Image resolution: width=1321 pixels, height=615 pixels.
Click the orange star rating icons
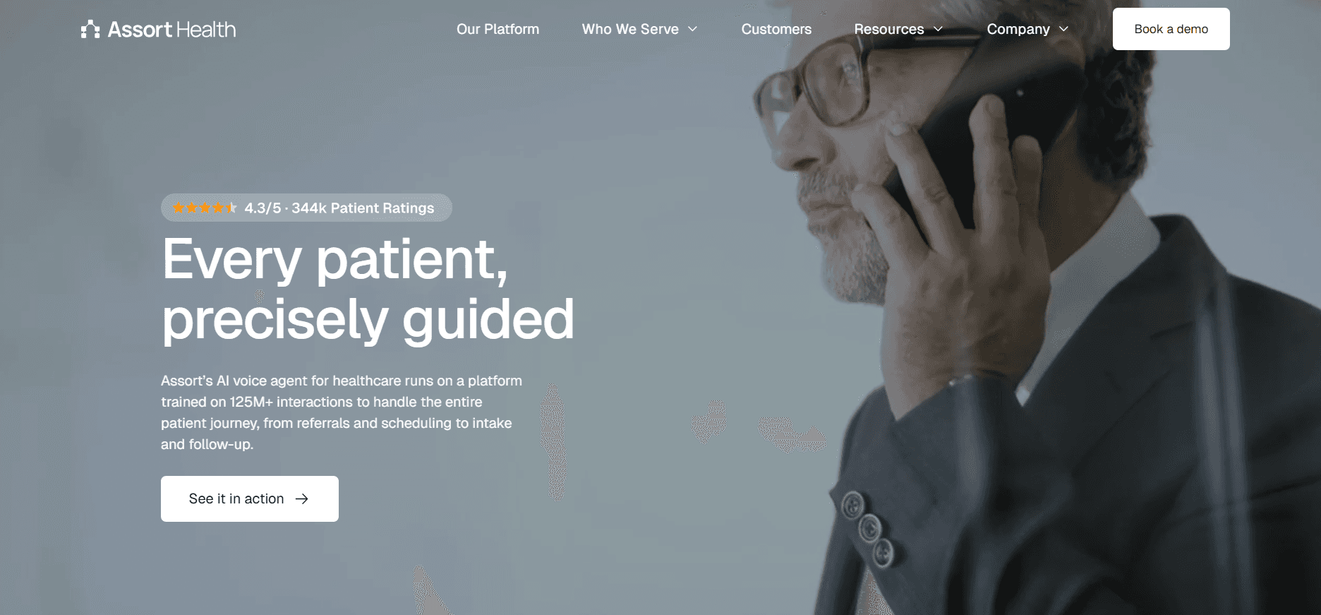(x=205, y=208)
